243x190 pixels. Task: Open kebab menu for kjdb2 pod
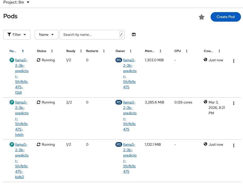click(x=233, y=145)
